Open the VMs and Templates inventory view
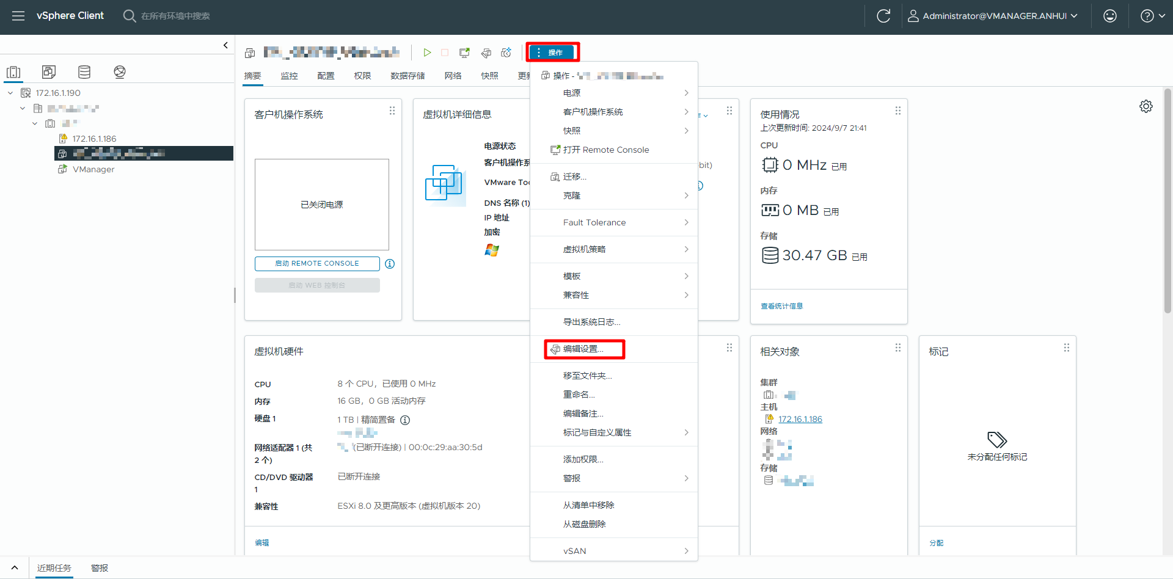1173x579 pixels. [49, 72]
